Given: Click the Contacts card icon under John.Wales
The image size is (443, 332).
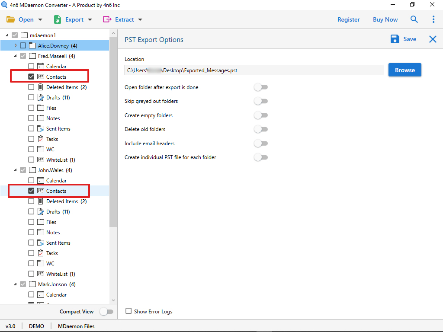Looking at the screenshot, I should click(41, 191).
